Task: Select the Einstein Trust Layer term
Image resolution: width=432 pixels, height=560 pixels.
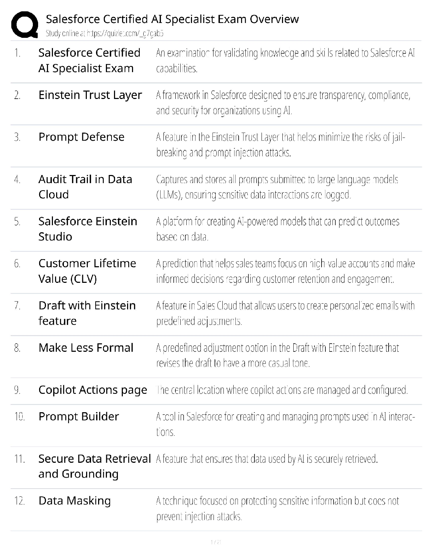Action: [x=90, y=95]
